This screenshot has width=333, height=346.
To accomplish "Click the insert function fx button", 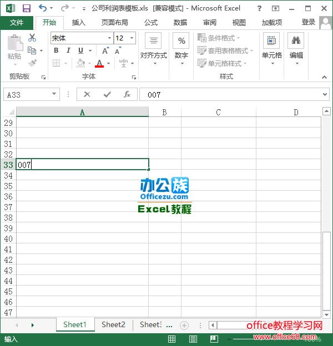I will 127,94.
